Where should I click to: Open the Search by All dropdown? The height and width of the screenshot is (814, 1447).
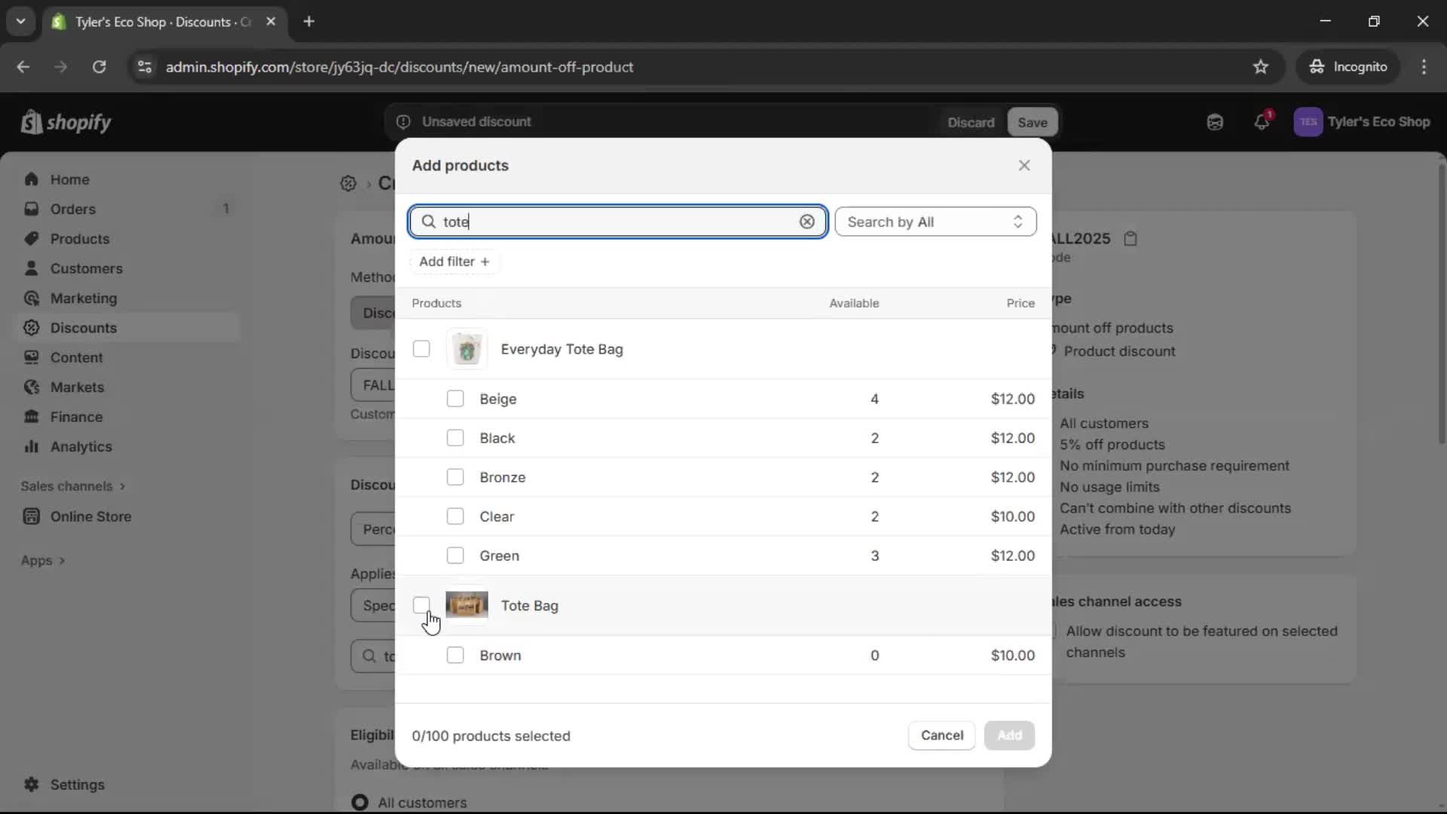tap(935, 222)
